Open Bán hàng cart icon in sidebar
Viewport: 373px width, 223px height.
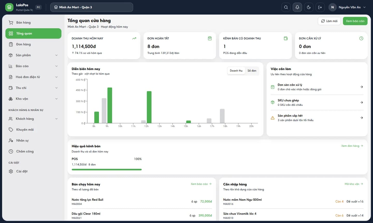click(x=11, y=23)
